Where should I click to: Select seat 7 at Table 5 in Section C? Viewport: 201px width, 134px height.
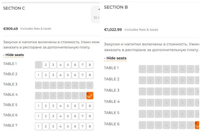(83, 106)
